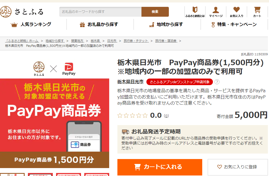Open 特集・キャンペーン menu
The width and height of the screenshot is (269, 176).
pyautogui.click(x=234, y=24)
